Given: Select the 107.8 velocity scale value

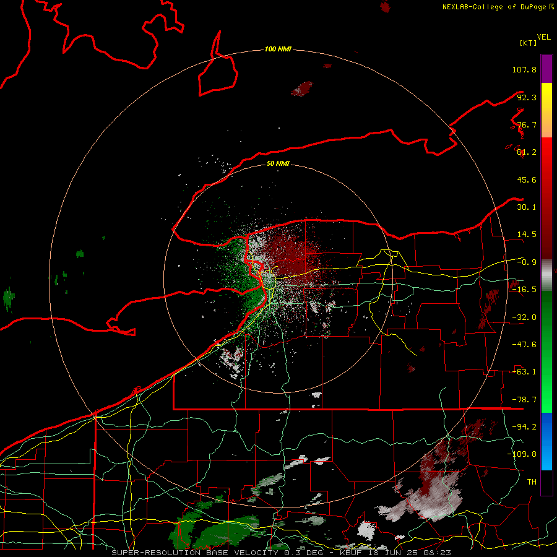Looking at the screenshot, I should click(524, 69).
